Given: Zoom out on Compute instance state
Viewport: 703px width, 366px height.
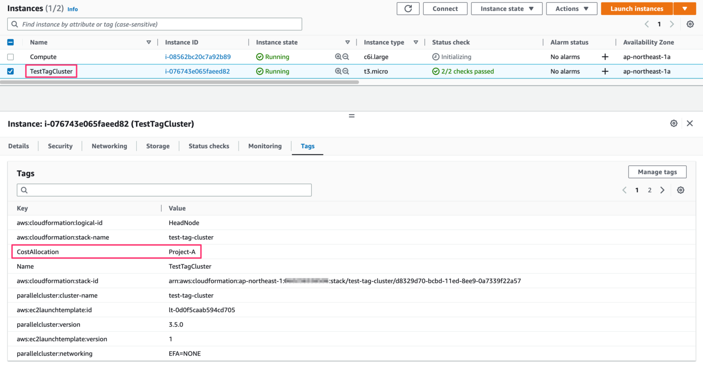Looking at the screenshot, I should (345, 57).
